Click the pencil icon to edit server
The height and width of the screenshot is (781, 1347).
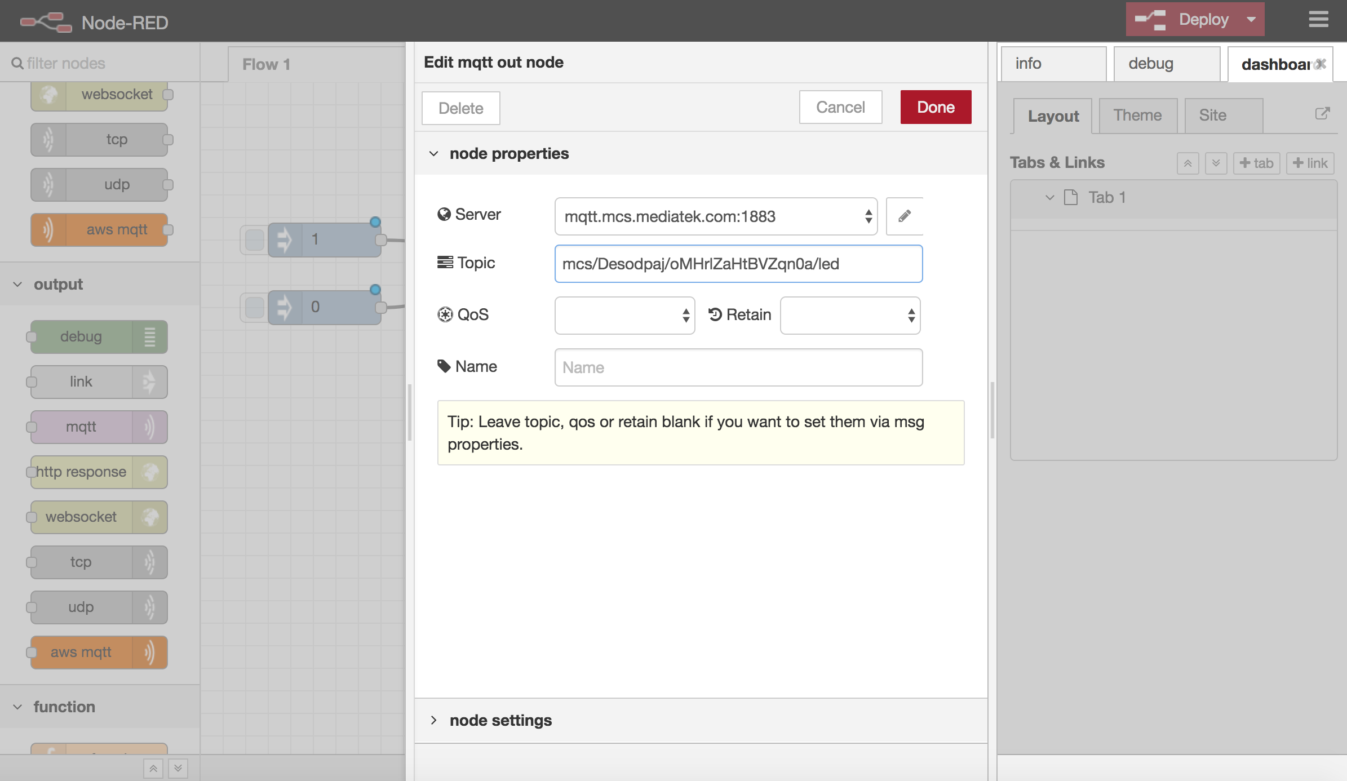pos(904,216)
